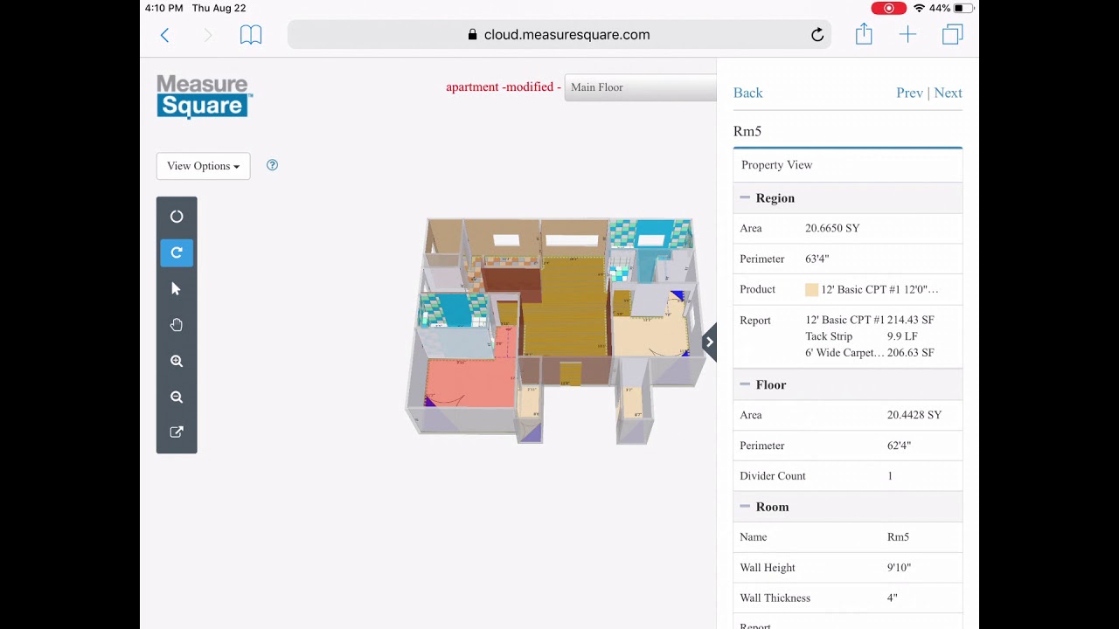Open Safari bookmarks book icon
This screenshot has height=629, width=1119.
pos(251,35)
